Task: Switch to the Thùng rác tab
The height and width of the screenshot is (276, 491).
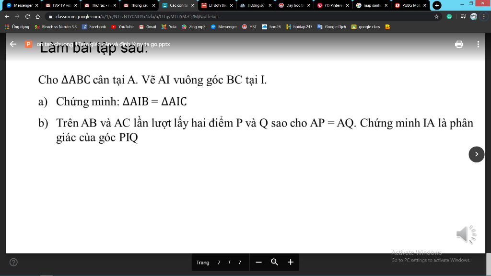Action: pos(140,5)
